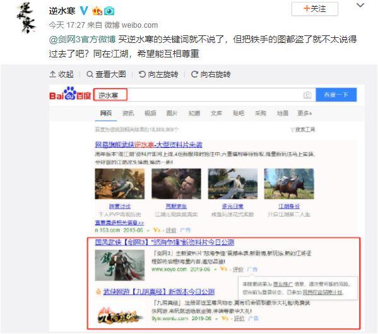378x334 pixels.
Task: Rotate image right with 向右旋转
Action: pyautogui.click(x=211, y=75)
